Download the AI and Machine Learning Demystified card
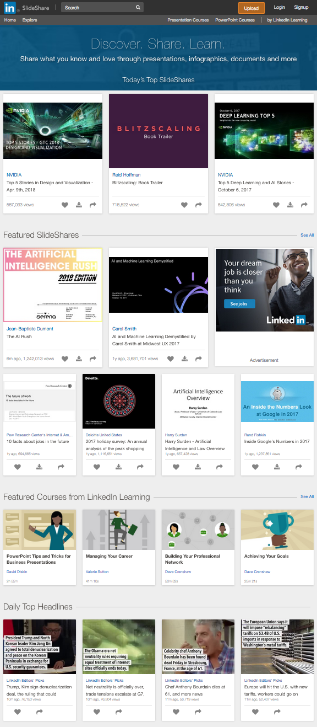317x727 pixels. 184,359
